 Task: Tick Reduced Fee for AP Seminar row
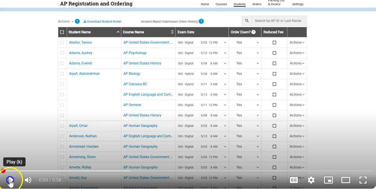(x=274, y=105)
